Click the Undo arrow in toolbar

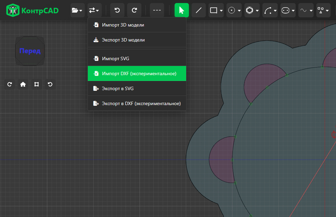pos(117,10)
